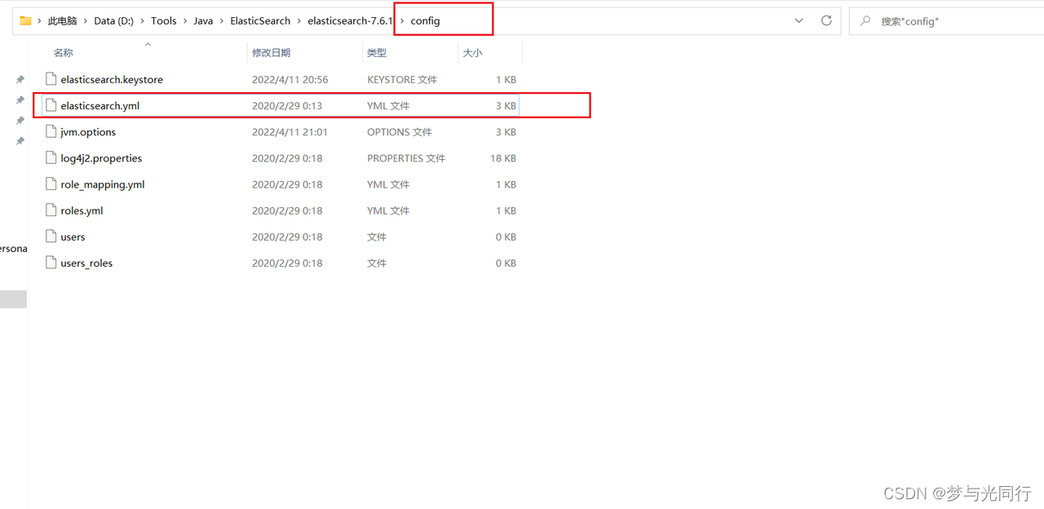
Task: Click the elasticsearch.keystore file icon
Action: 51,79
